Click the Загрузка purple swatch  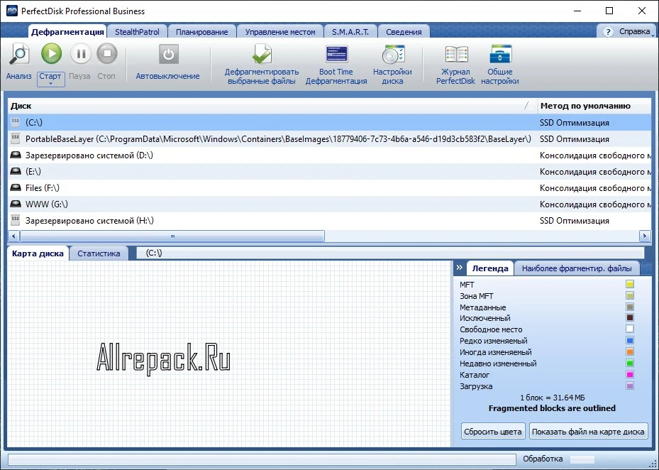[630, 386]
